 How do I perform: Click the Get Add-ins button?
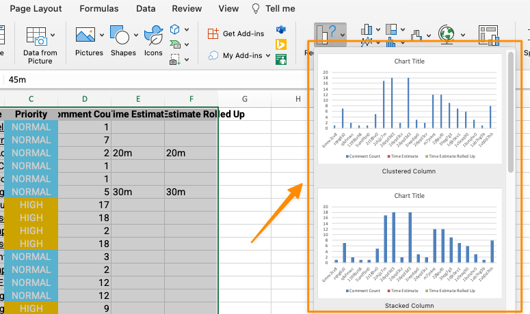(x=236, y=33)
